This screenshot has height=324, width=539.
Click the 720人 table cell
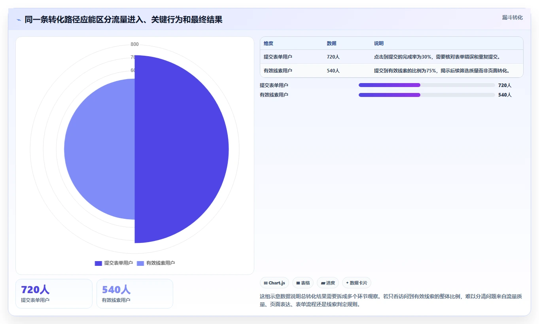[333, 57]
